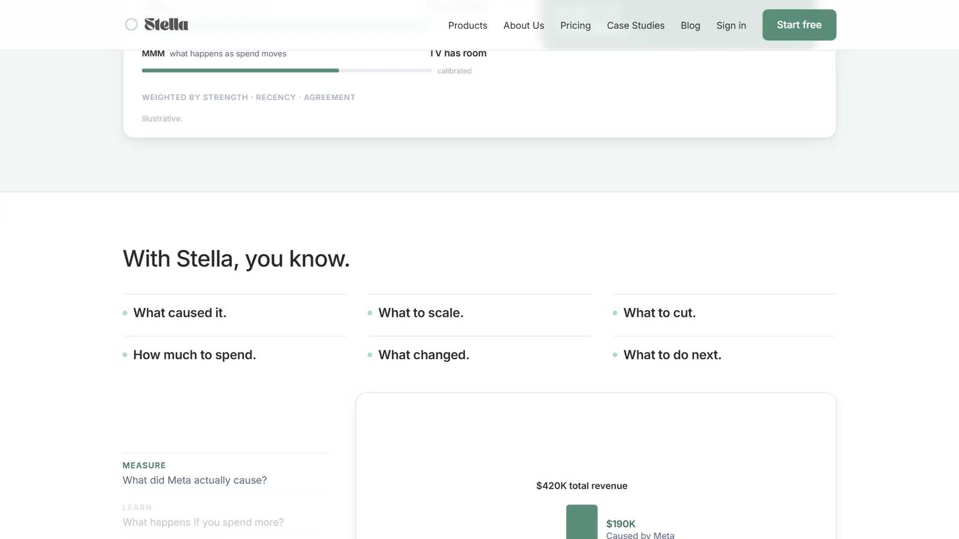
Task: Click the green Caused by Meta bar
Action: [x=581, y=522]
